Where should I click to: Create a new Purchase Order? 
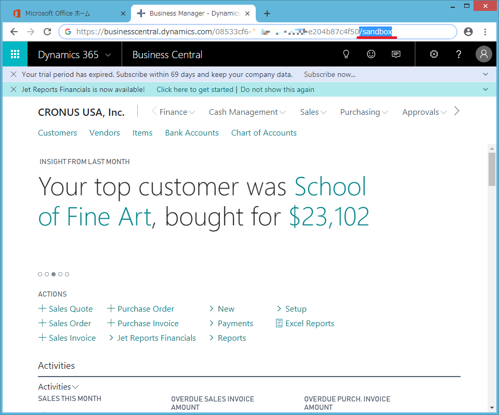point(141,309)
